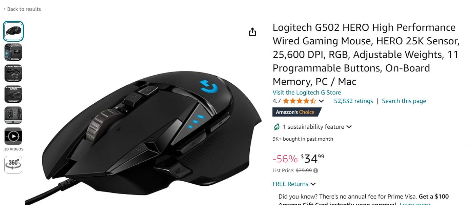Click the Amazon's Choice badge
The image size is (470, 205).
click(297, 112)
